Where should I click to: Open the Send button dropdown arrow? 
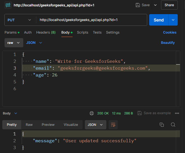tap(173, 20)
